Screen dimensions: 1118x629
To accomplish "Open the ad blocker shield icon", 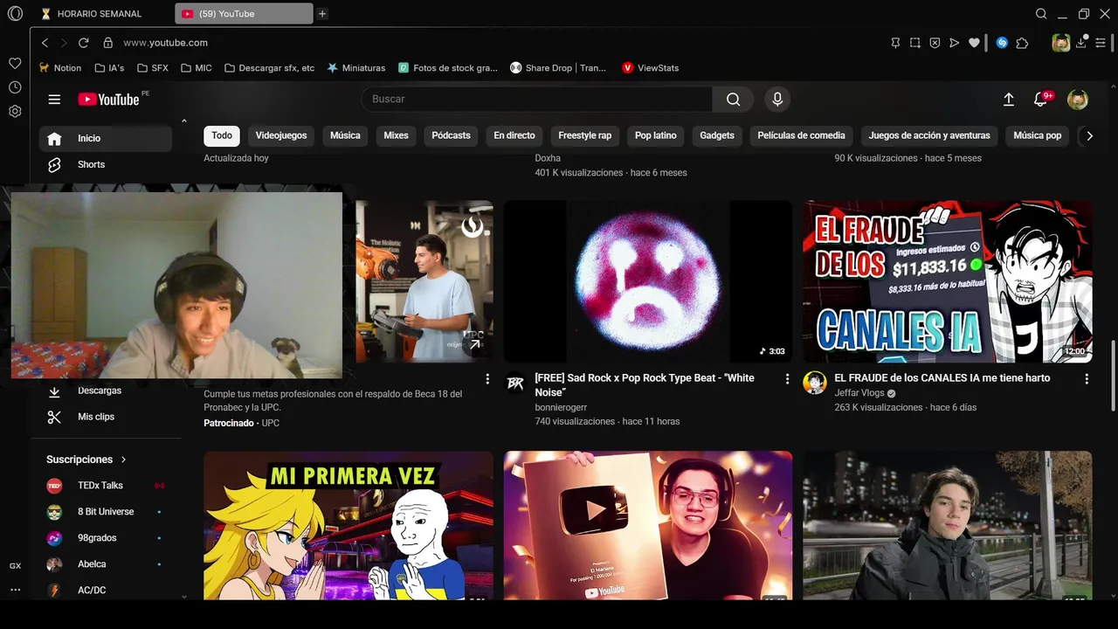I will (x=935, y=43).
